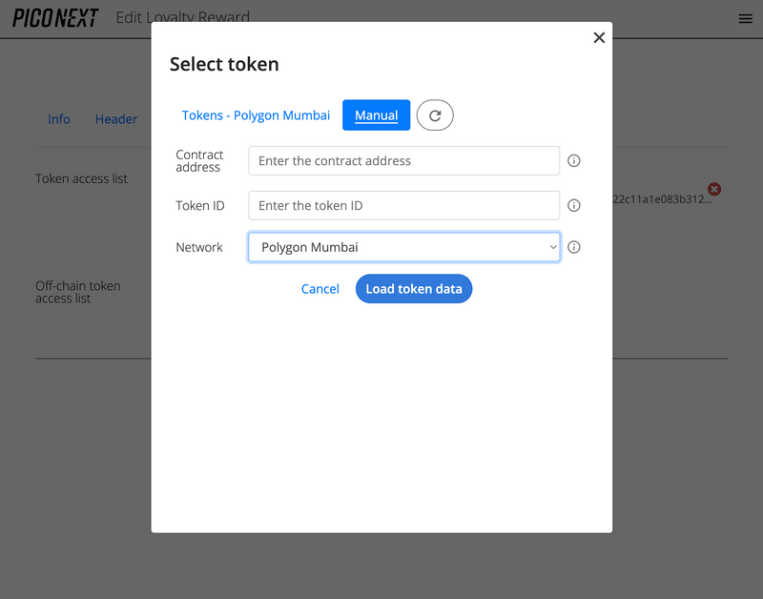Viewport: 763px width, 599px height.
Task: Show info for Token ID field
Action: (x=574, y=205)
